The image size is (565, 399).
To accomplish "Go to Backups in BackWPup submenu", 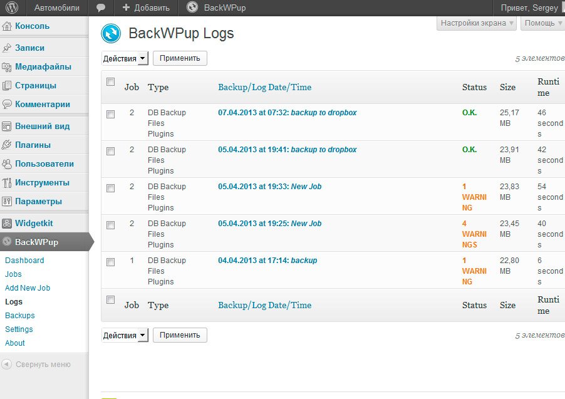I will click(20, 316).
